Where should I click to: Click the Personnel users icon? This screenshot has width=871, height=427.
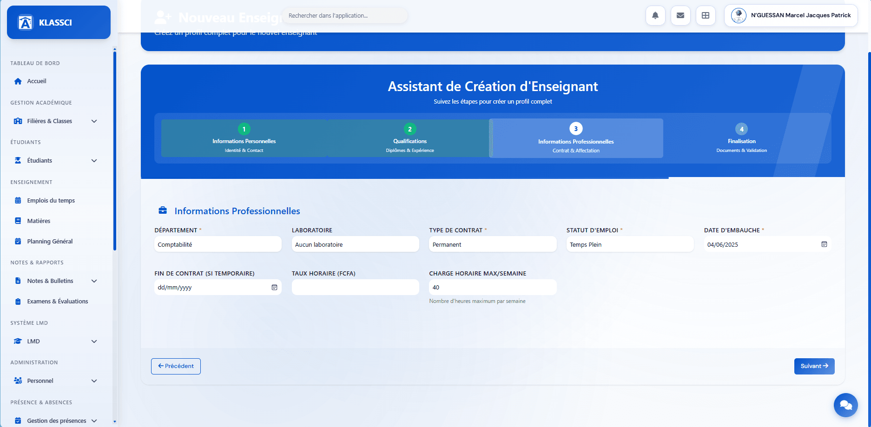pyautogui.click(x=18, y=381)
